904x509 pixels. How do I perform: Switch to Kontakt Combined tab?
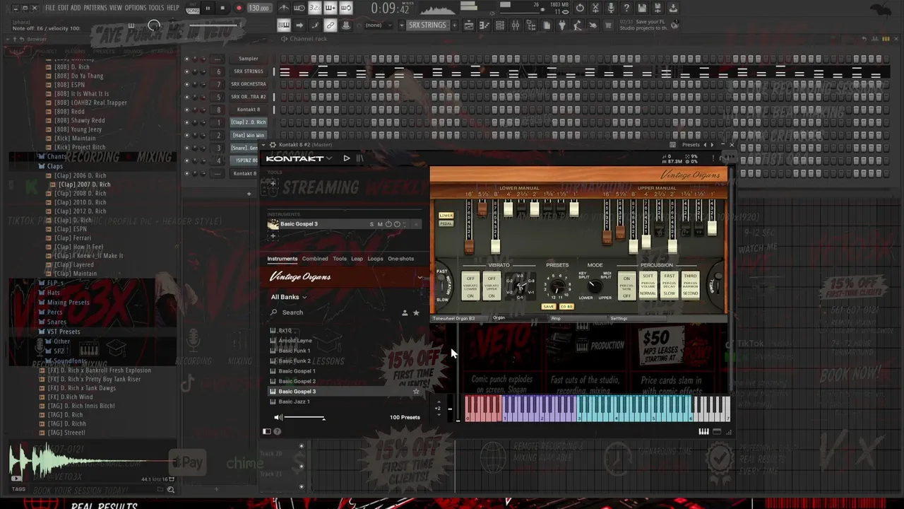(x=315, y=259)
